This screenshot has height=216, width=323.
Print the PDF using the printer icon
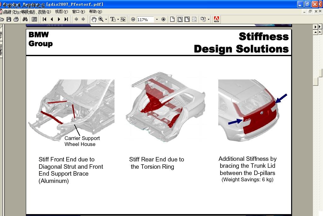point(16,19)
